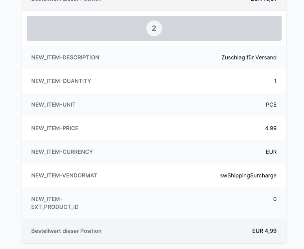Select the NEW_ITEM-UNIT label
Image resolution: width=304 pixels, height=249 pixels.
click(53, 105)
